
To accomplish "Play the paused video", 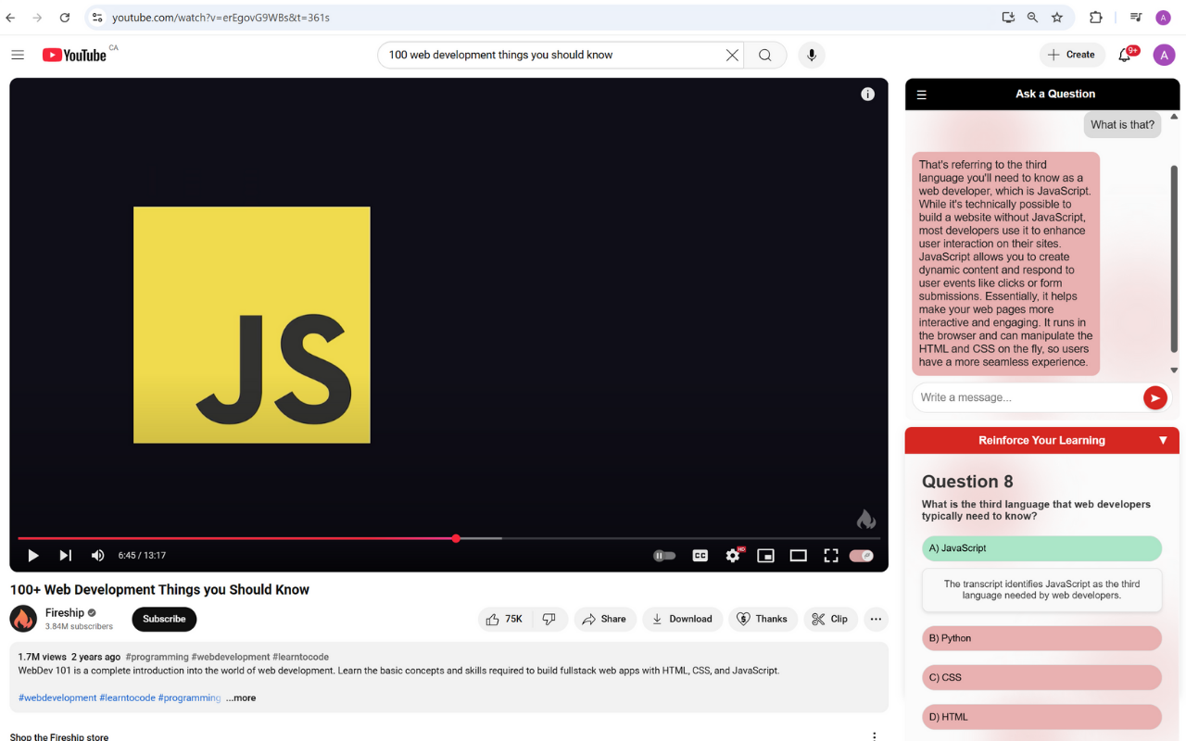I will 33,556.
